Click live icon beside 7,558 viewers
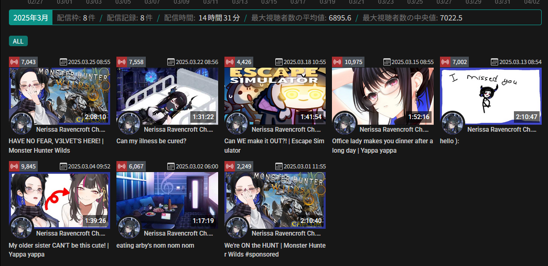The image size is (548, 266). point(122,62)
